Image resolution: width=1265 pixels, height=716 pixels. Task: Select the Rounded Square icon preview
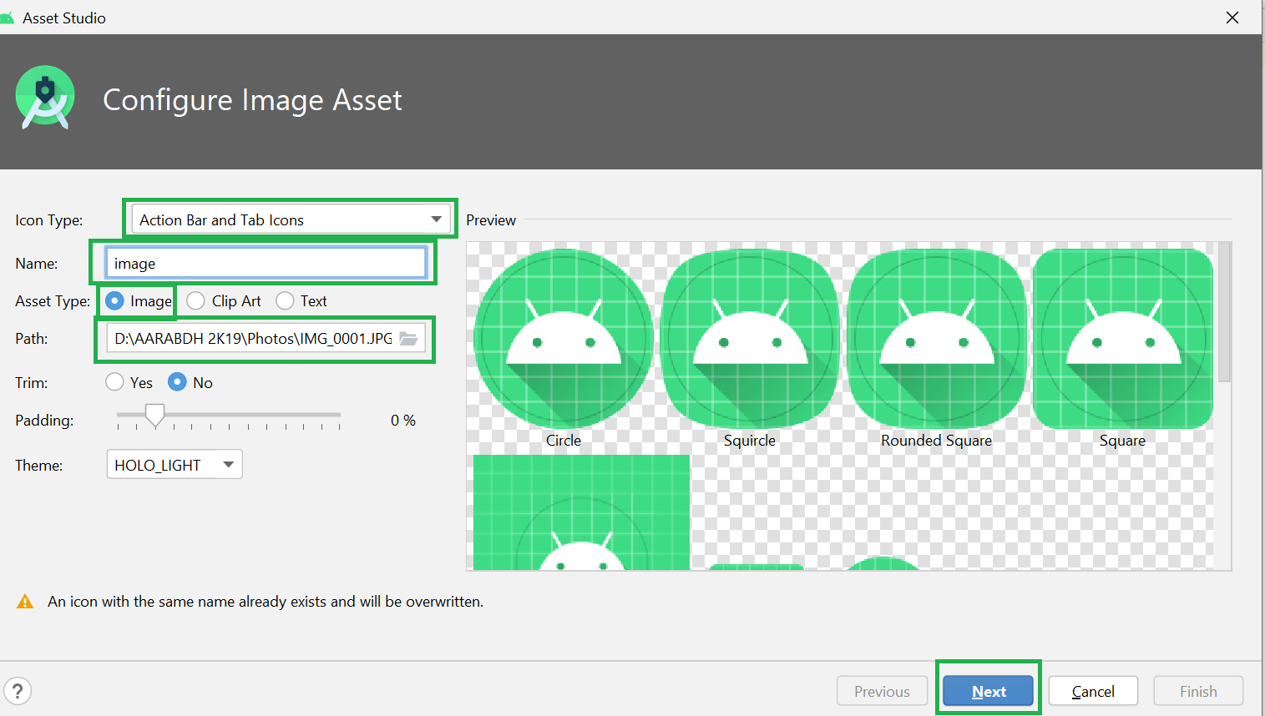click(936, 339)
